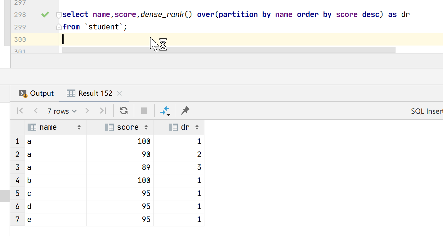Select cell with score 89 in row 3
The width and height of the screenshot is (443, 236).
pyautogui.click(x=120, y=168)
